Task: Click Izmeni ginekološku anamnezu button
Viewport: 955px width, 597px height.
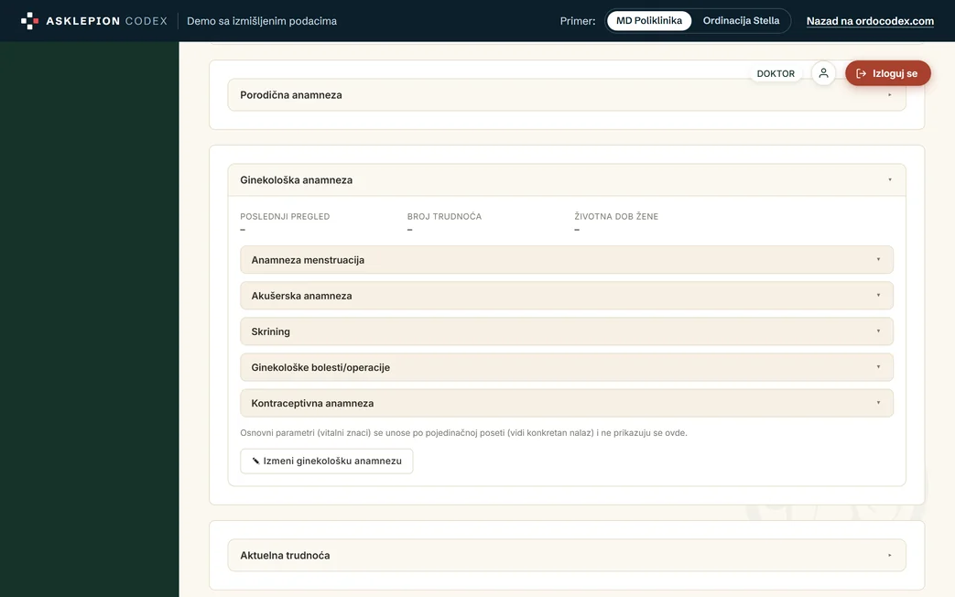Action: coord(327,461)
